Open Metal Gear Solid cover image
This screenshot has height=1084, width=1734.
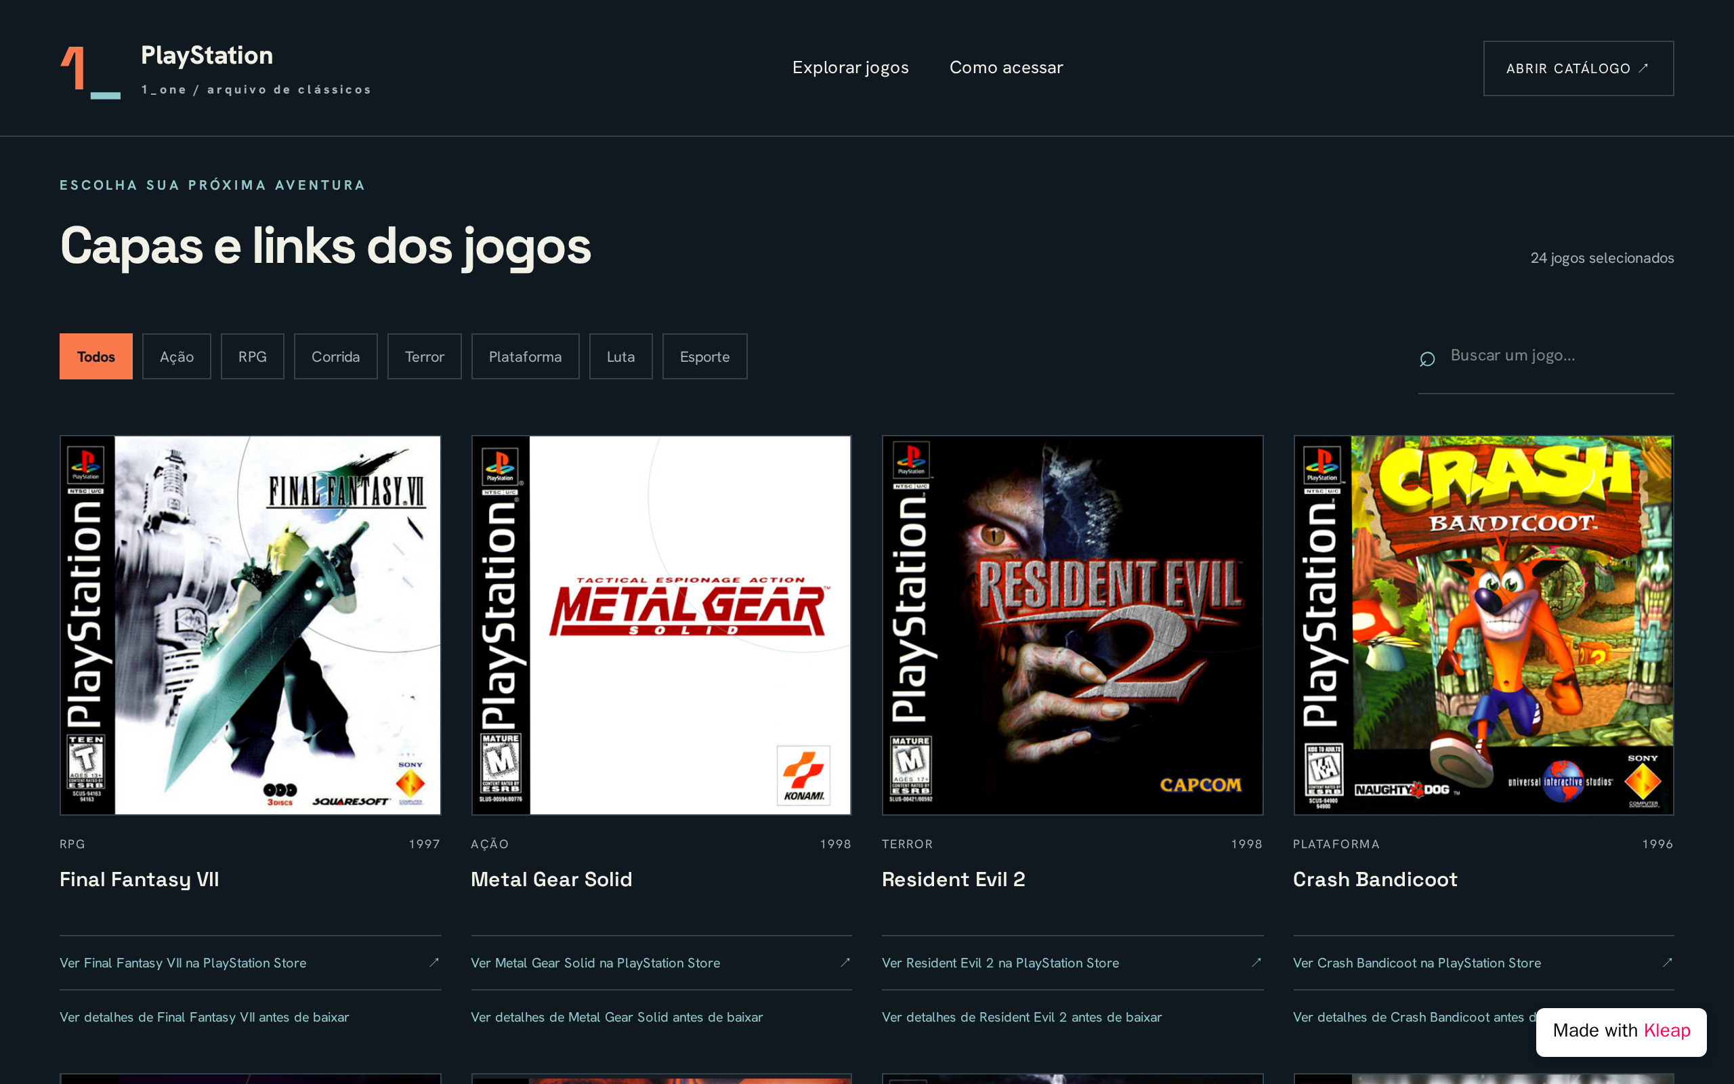(x=661, y=625)
